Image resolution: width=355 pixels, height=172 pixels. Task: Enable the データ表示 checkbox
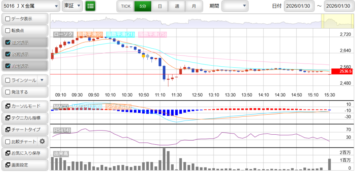tap(8, 19)
